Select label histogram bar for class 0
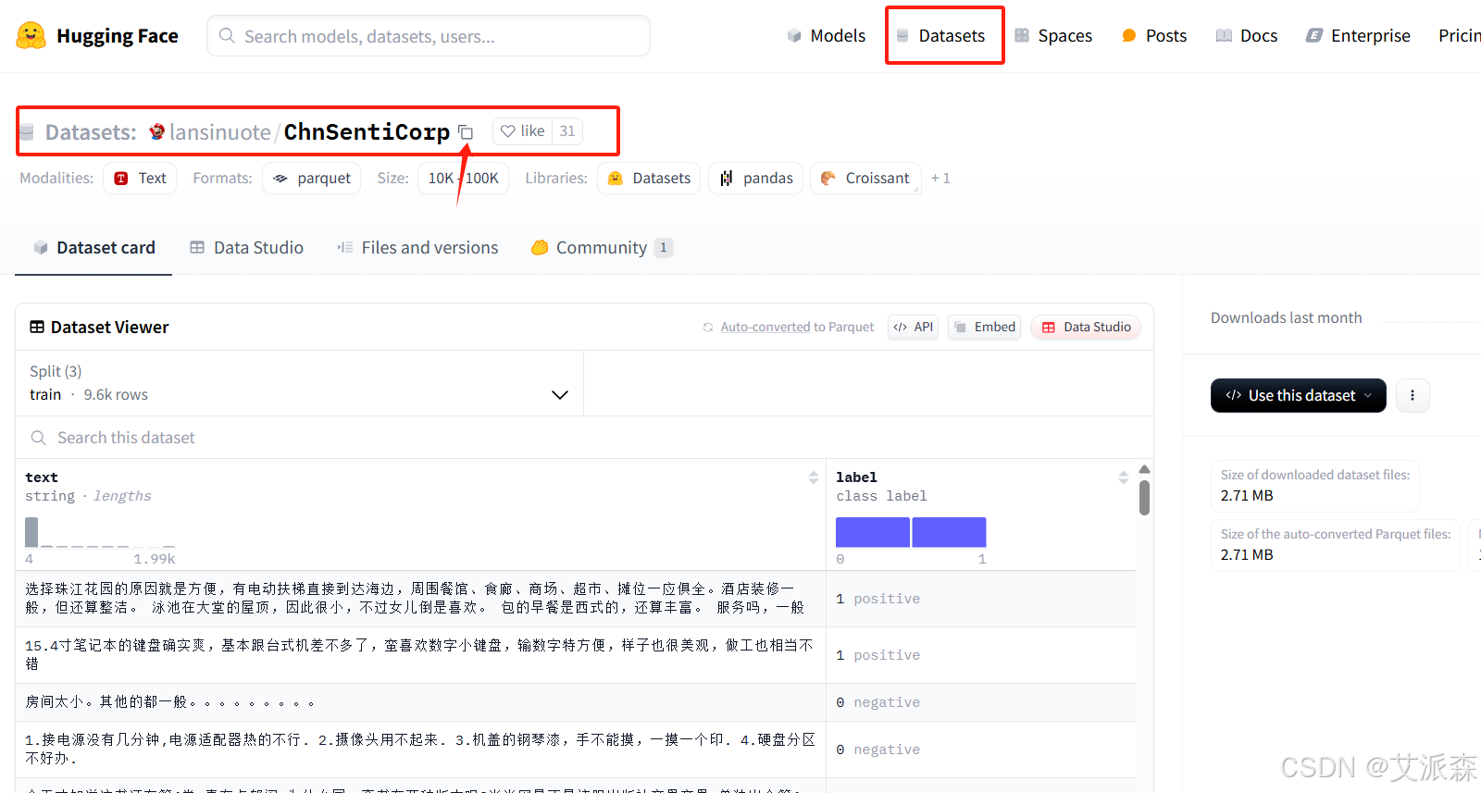The width and height of the screenshot is (1481, 793). click(x=873, y=532)
